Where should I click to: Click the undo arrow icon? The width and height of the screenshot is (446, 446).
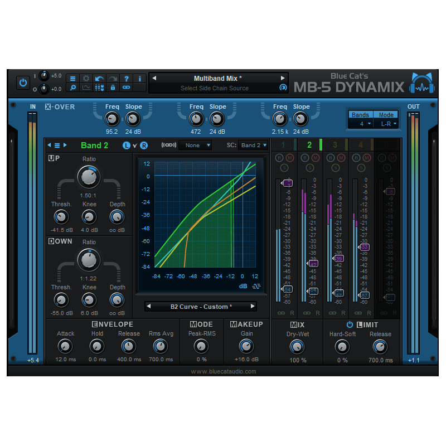tap(99, 78)
